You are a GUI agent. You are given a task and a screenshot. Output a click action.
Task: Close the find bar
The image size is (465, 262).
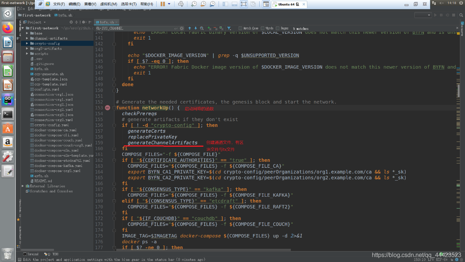point(457,28)
